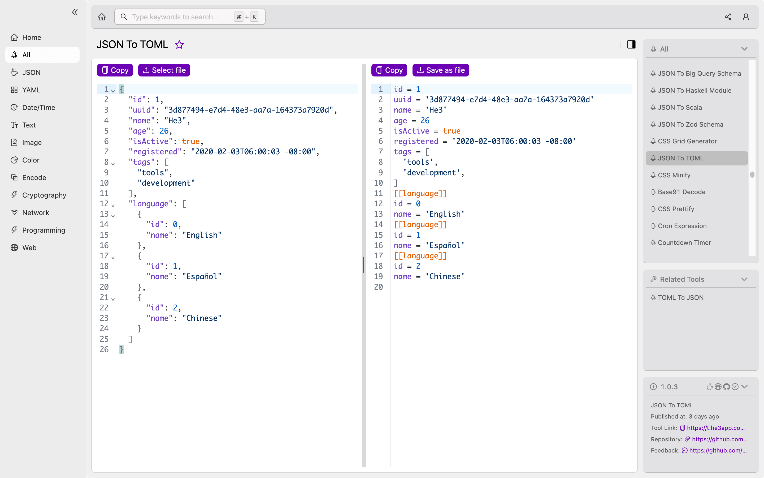Copy the TOML output content
The width and height of the screenshot is (764, 478).
pos(389,70)
